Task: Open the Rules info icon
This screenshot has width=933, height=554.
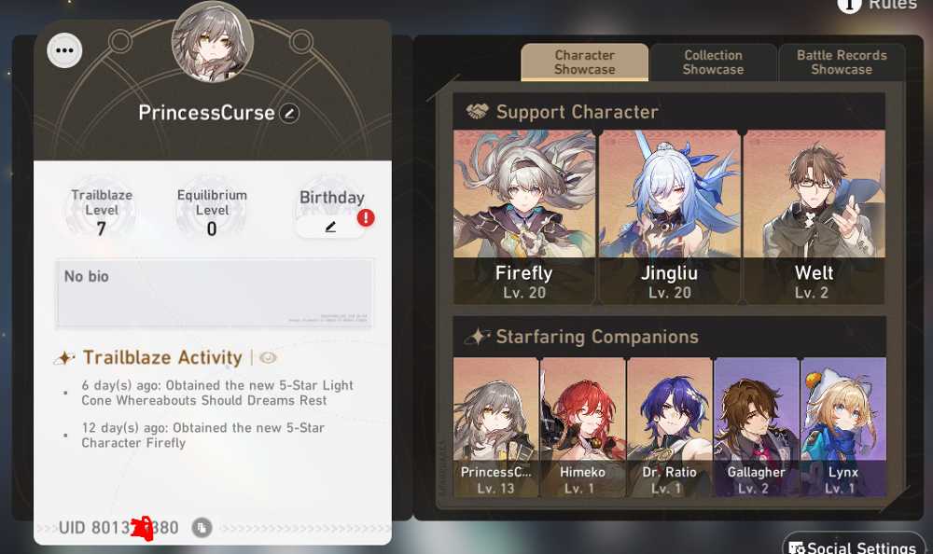Action: pyautogui.click(x=849, y=5)
